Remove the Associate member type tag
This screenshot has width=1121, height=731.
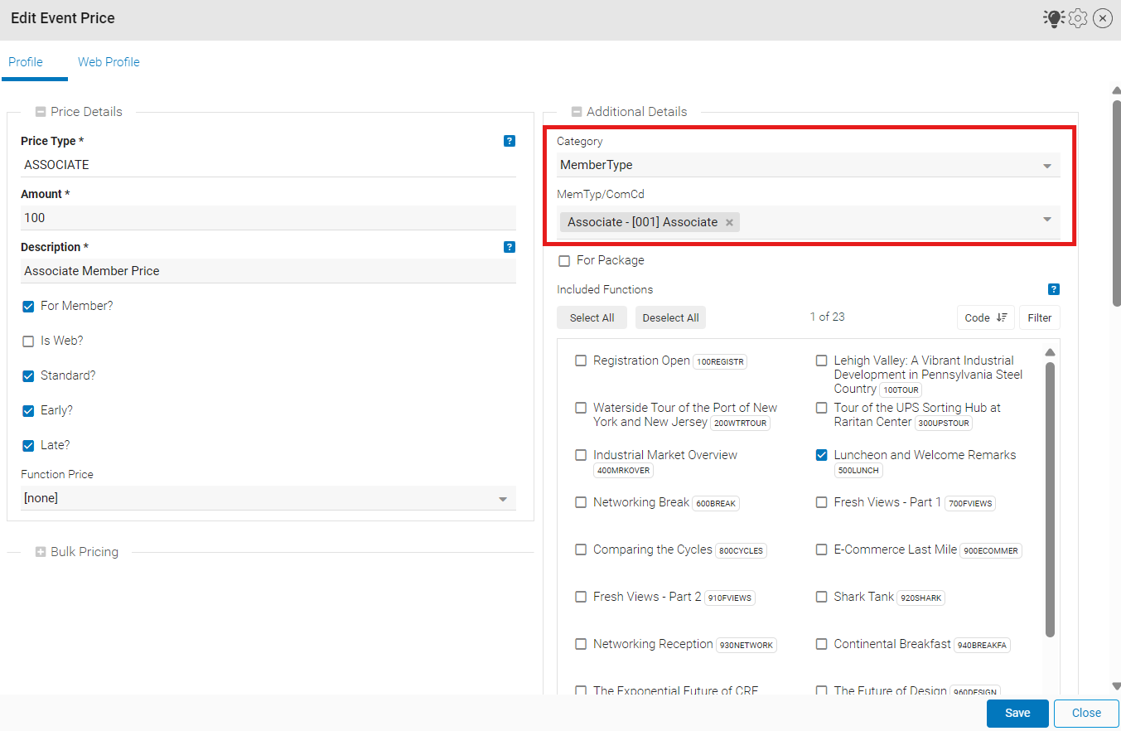pyautogui.click(x=729, y=222)
